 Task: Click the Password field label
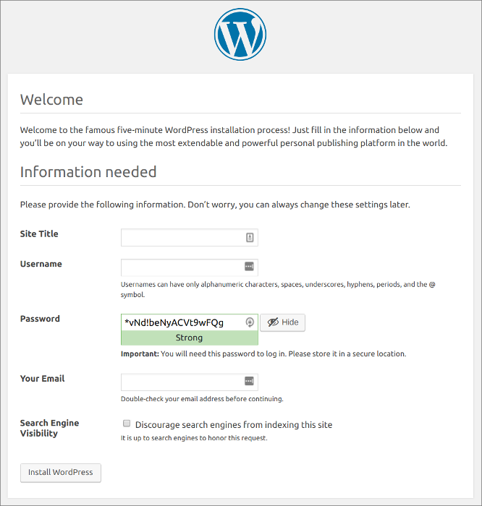40,319
